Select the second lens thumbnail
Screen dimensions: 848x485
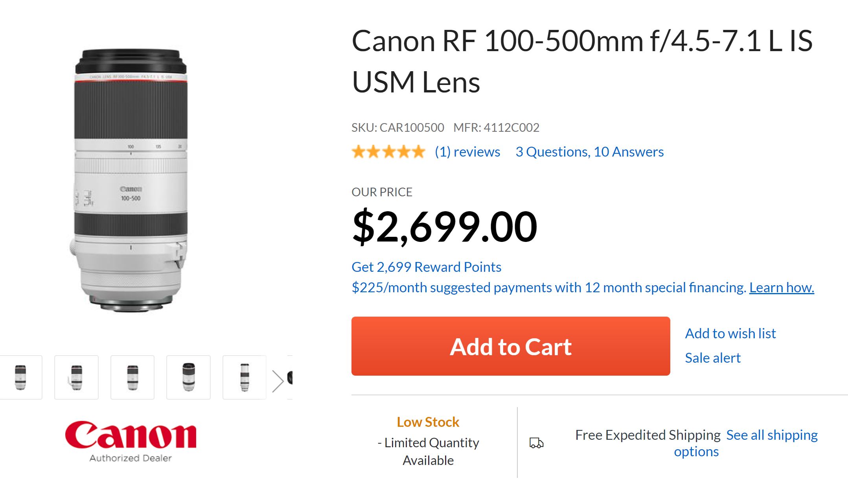coord(76,378)
